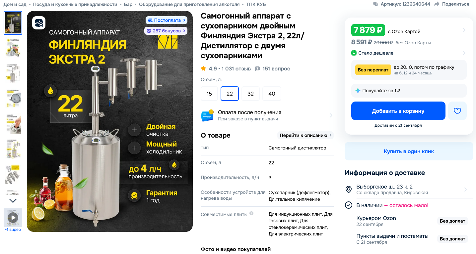The image size is (476, 254).
Task: Click the info icon beside Совместимые плиты
Action: pos(251,214)
